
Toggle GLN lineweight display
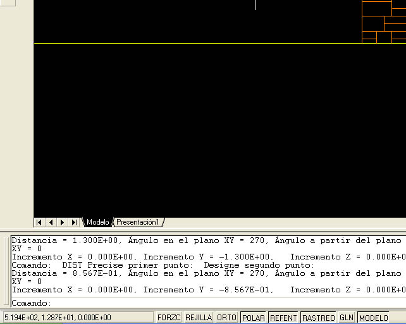346,318
